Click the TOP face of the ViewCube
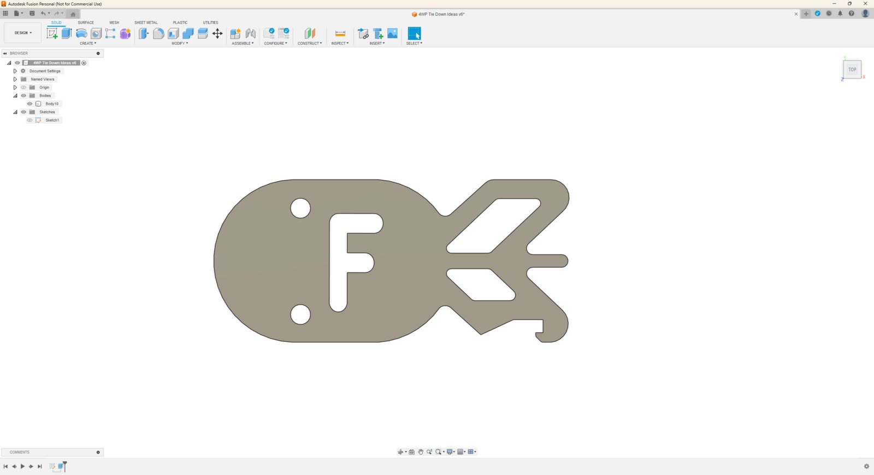 coord(852,69)
